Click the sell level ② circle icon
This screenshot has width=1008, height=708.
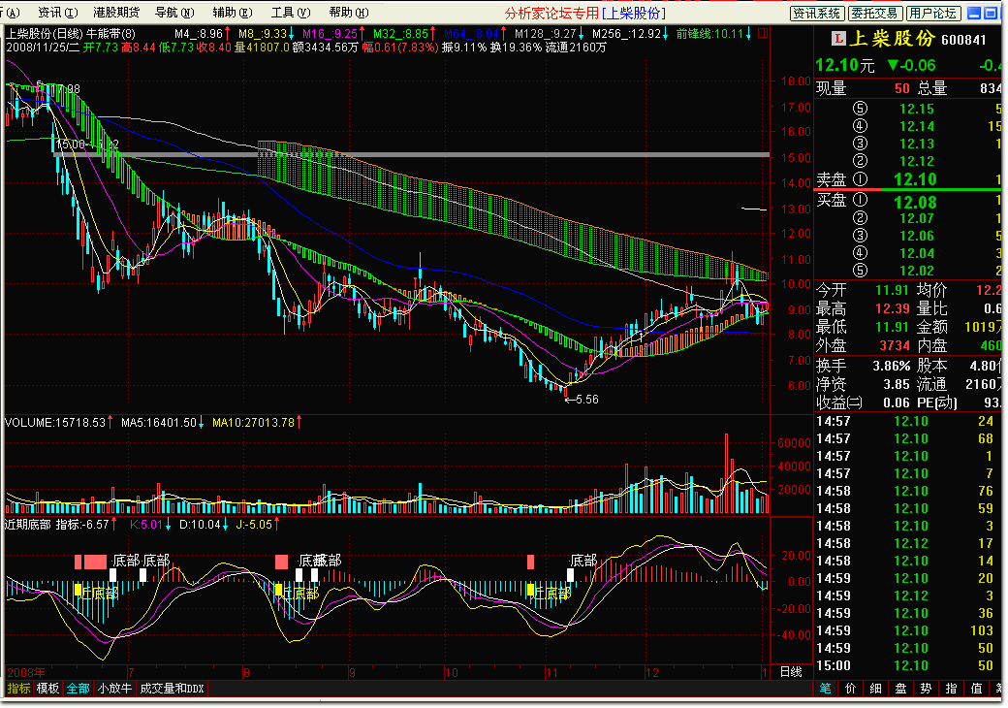point(860,161)
